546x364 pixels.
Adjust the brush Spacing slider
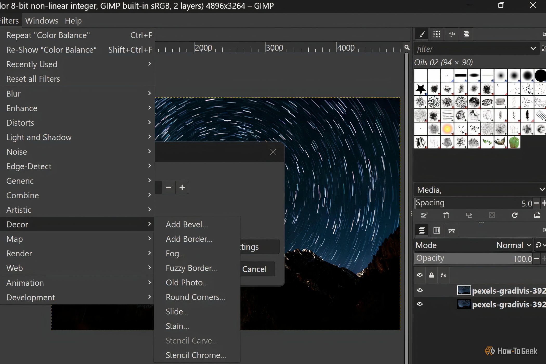point(473,203)
